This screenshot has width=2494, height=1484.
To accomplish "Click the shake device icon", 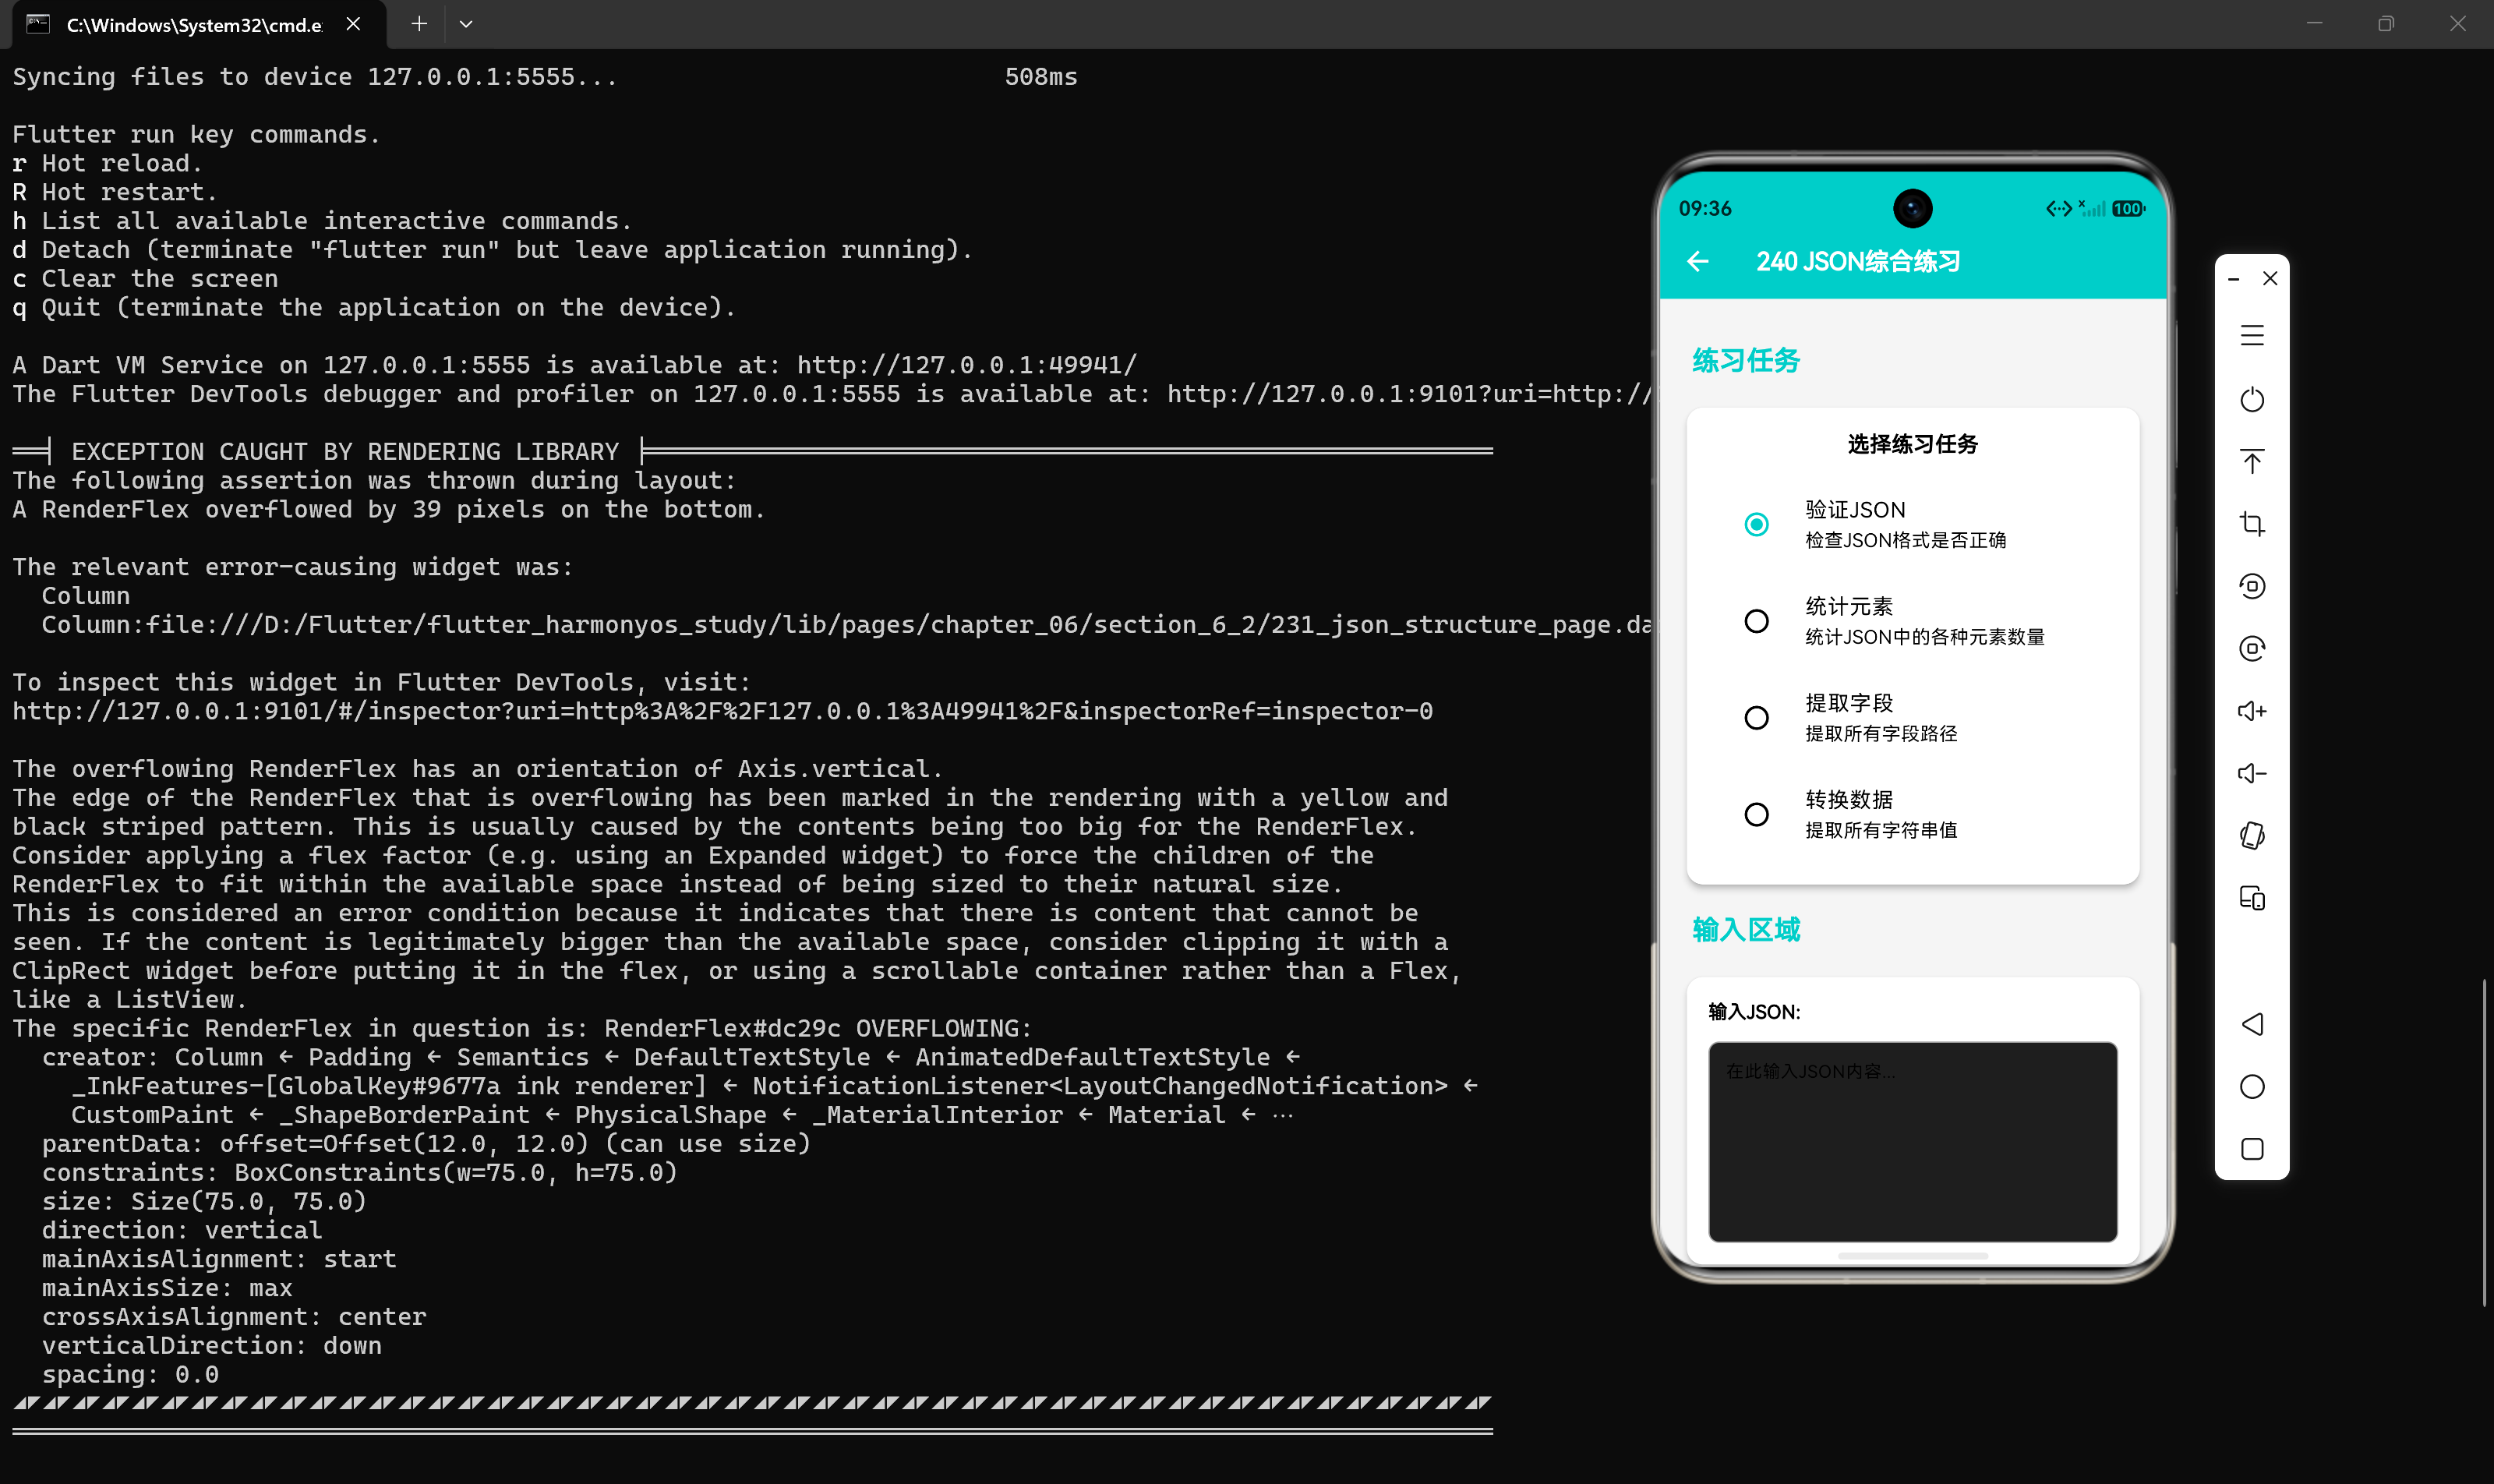I will [2251, 836].
